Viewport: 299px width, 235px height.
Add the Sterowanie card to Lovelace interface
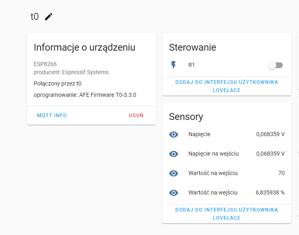226,86
